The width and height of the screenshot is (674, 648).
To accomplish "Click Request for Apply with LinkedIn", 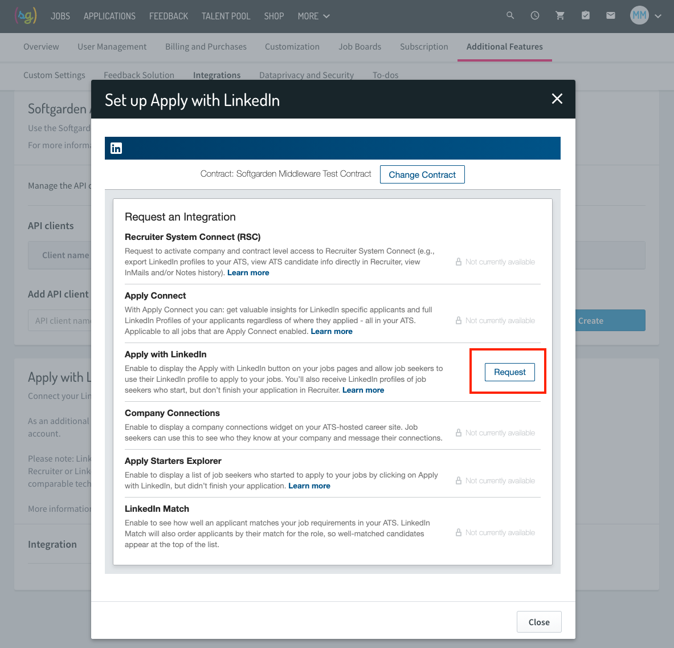I will point(510,372).
